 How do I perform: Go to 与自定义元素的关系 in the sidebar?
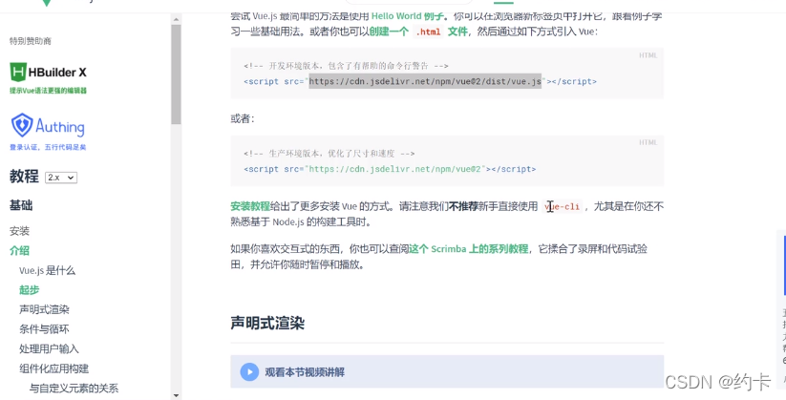(74, 388)
